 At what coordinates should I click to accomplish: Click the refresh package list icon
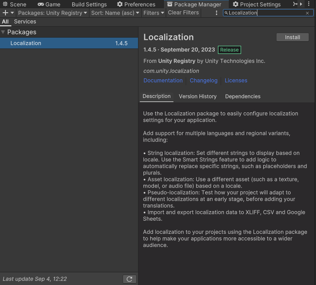click(129, 279)
